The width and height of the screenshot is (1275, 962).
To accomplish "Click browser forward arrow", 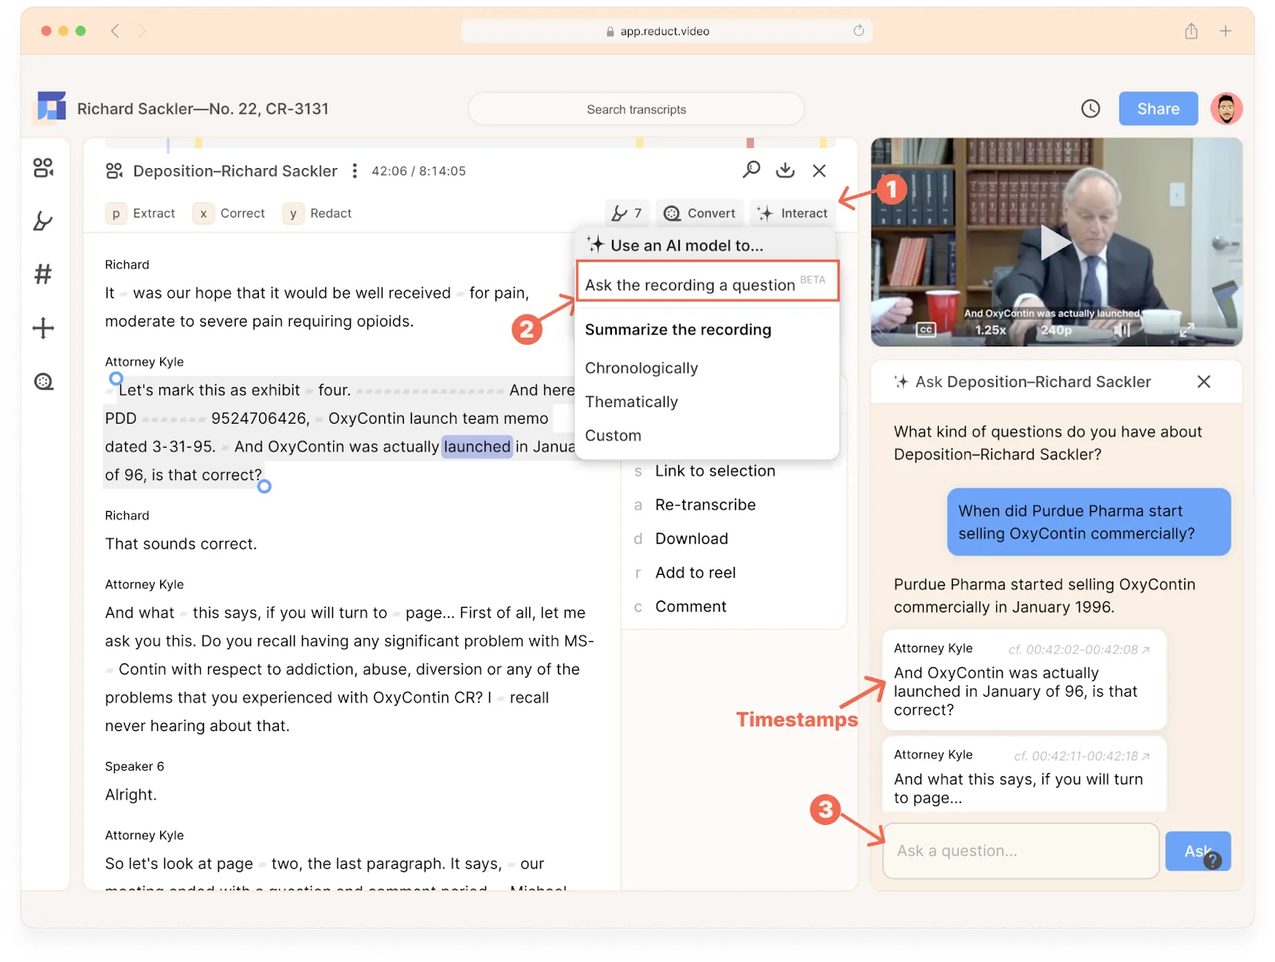I will tap(142, 31).
